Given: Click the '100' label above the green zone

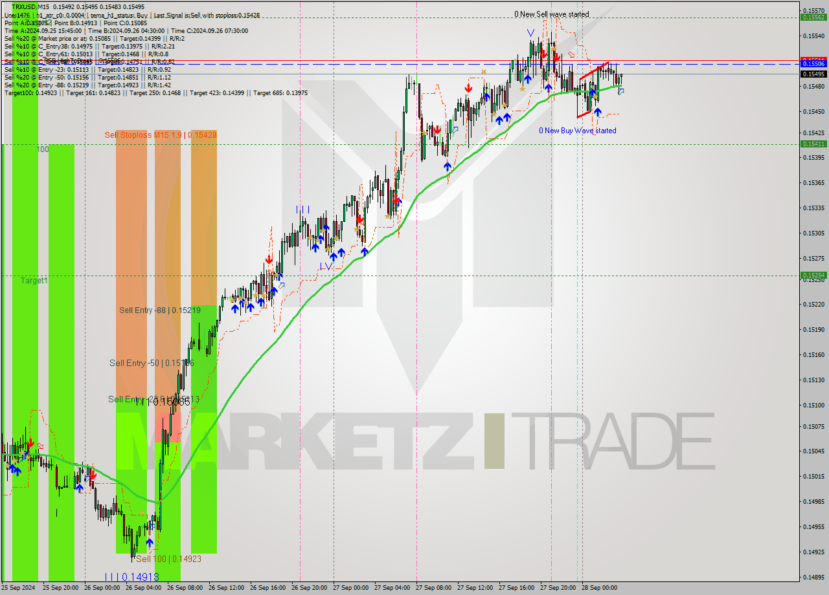Looking at the screenshot, I should tap(43, 149).
